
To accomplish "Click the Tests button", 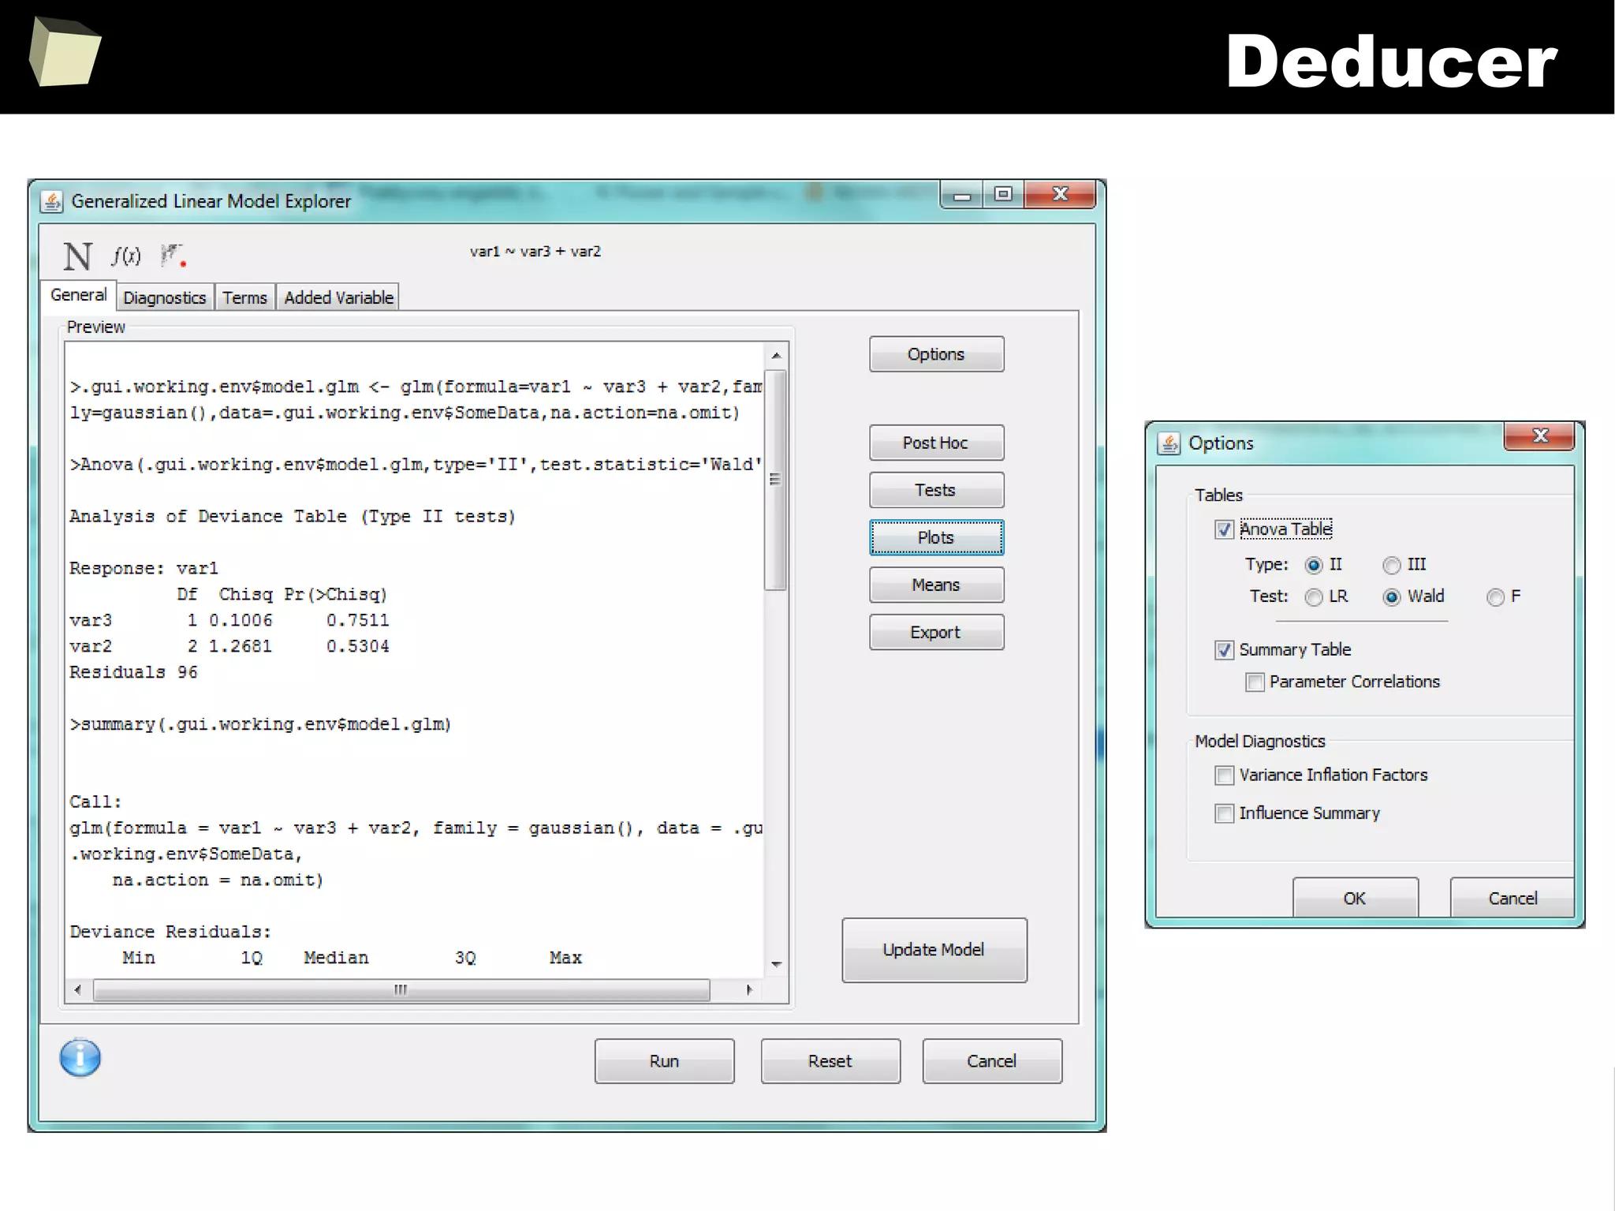I will (936, 490).
